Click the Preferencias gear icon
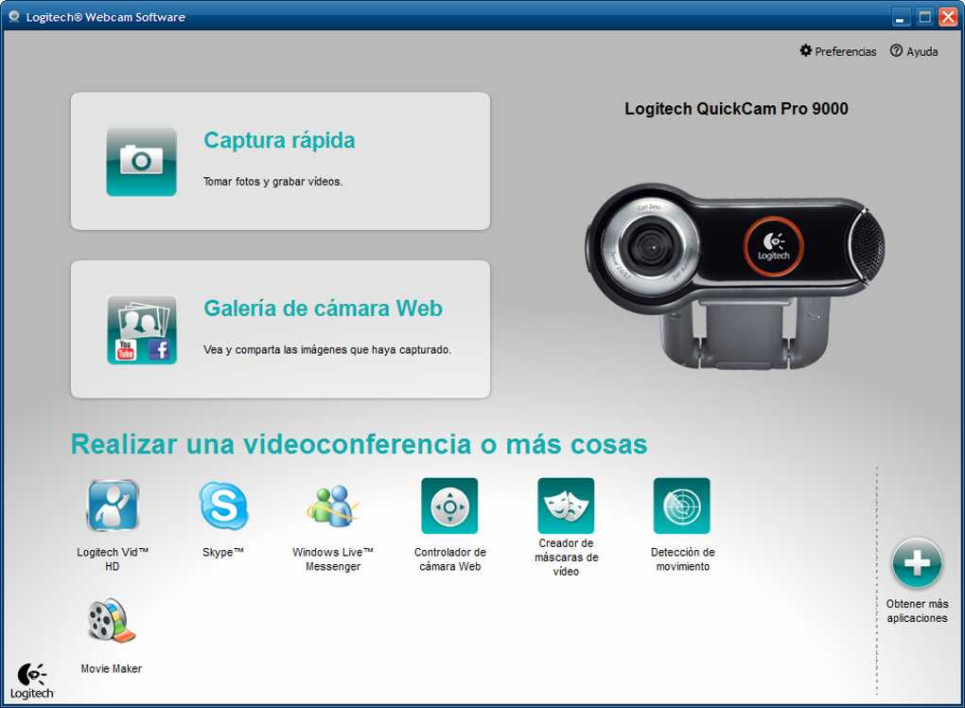The height and width of the screenshot is (708, 965). (x=806, y=50)
